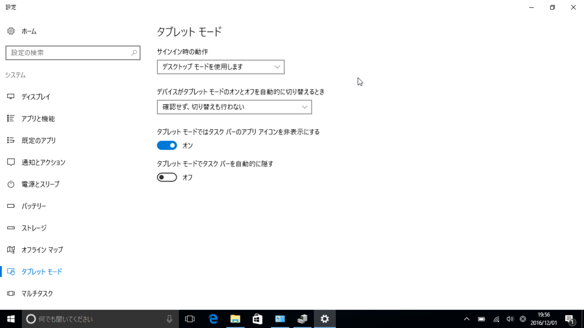Open the 確認せず、切り替えも行わない dropdown
The image size is (584, 328).
click(234, 107)
